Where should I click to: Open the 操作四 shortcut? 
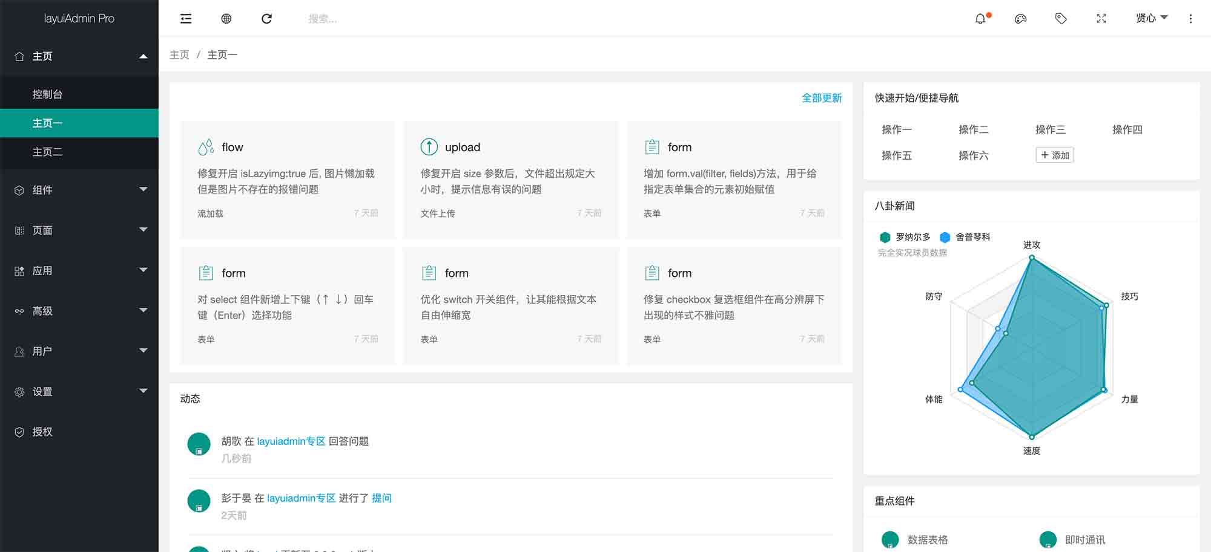point(1127,129)
